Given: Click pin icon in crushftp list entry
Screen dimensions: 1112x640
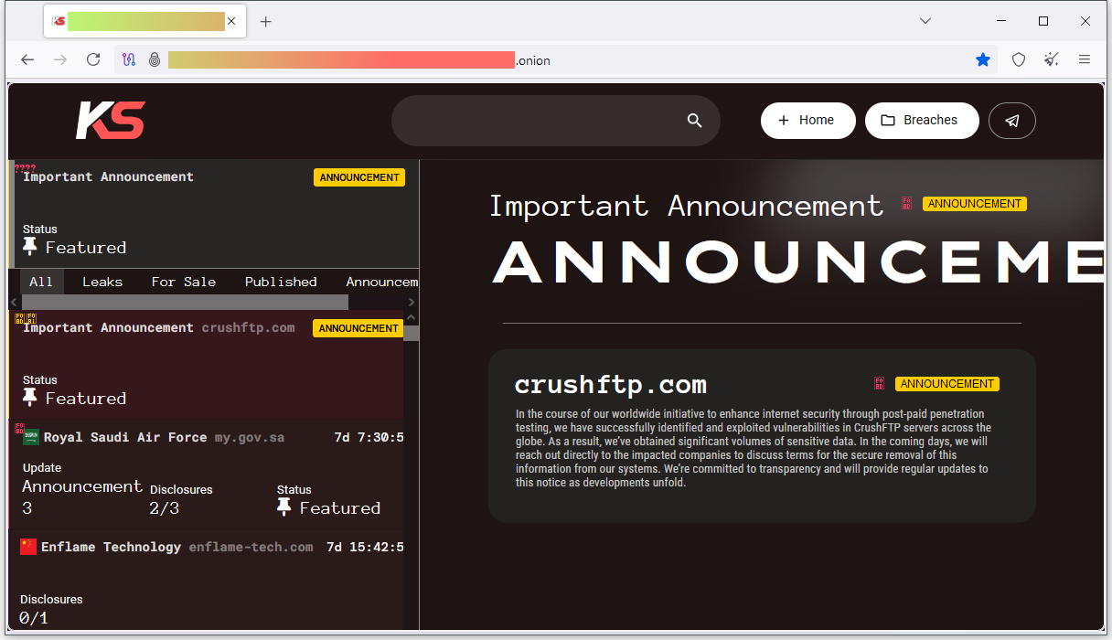Looking at the screenshot, I should point(30,398).
